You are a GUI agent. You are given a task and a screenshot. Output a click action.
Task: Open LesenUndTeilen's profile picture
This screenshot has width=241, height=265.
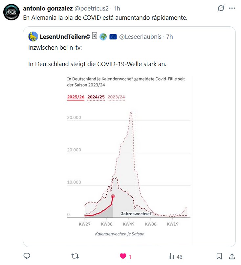pos(33,37)
